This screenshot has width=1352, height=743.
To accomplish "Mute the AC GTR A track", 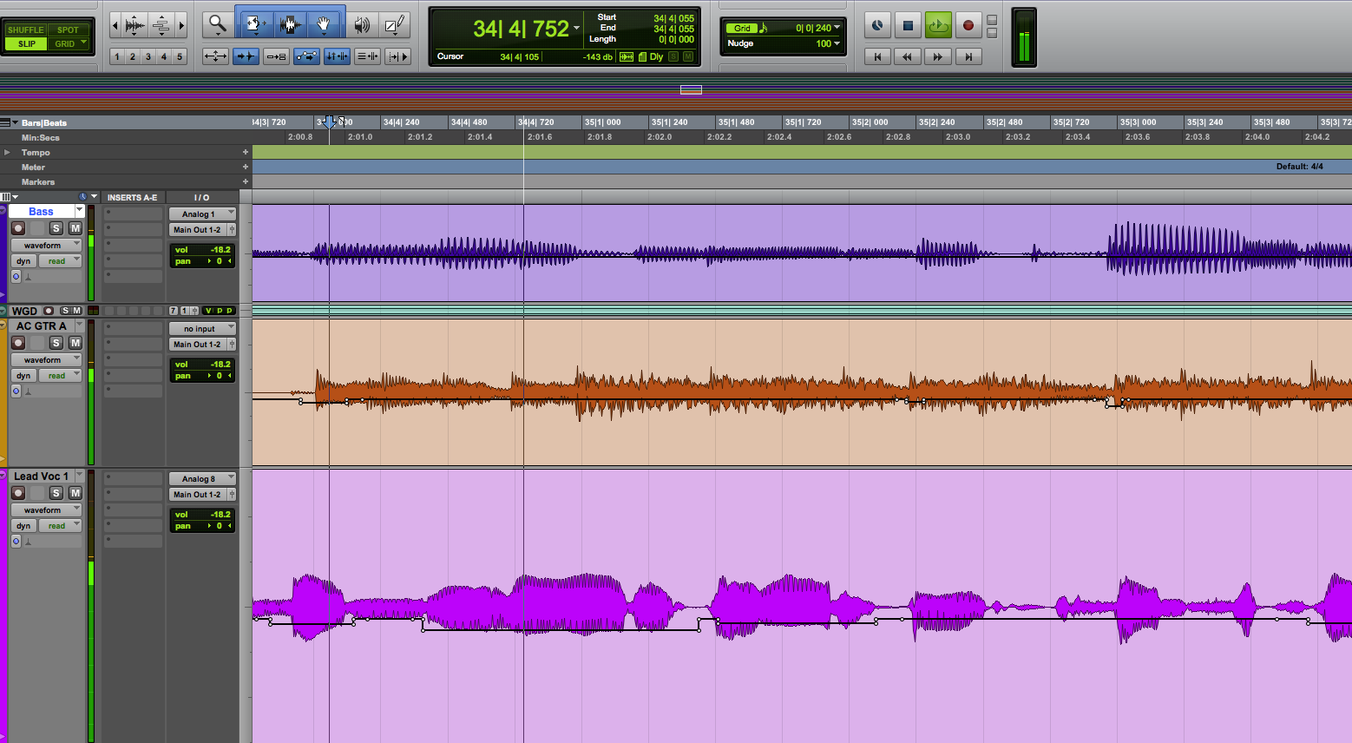I will tap(75, 343).
